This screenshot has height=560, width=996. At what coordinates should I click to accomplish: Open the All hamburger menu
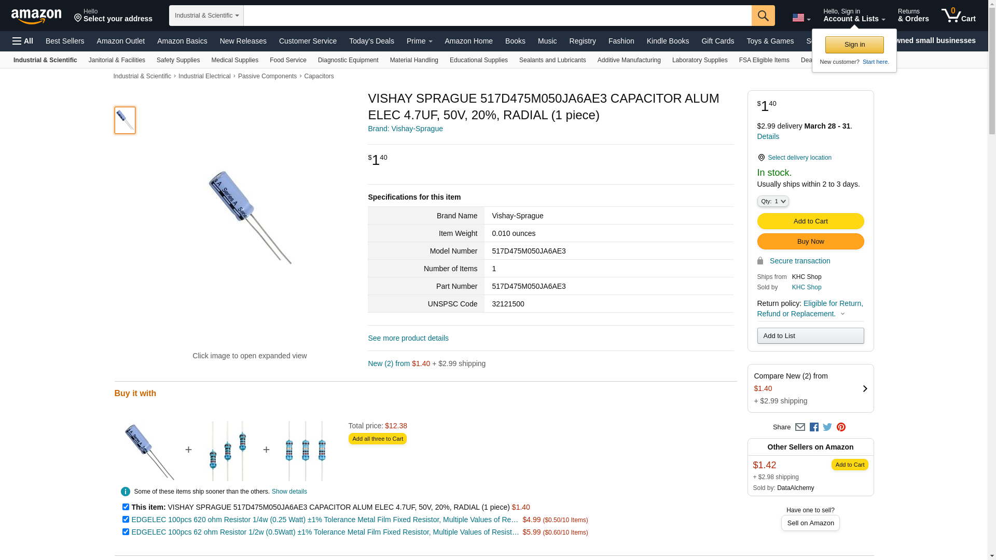[x=23, y=41]
